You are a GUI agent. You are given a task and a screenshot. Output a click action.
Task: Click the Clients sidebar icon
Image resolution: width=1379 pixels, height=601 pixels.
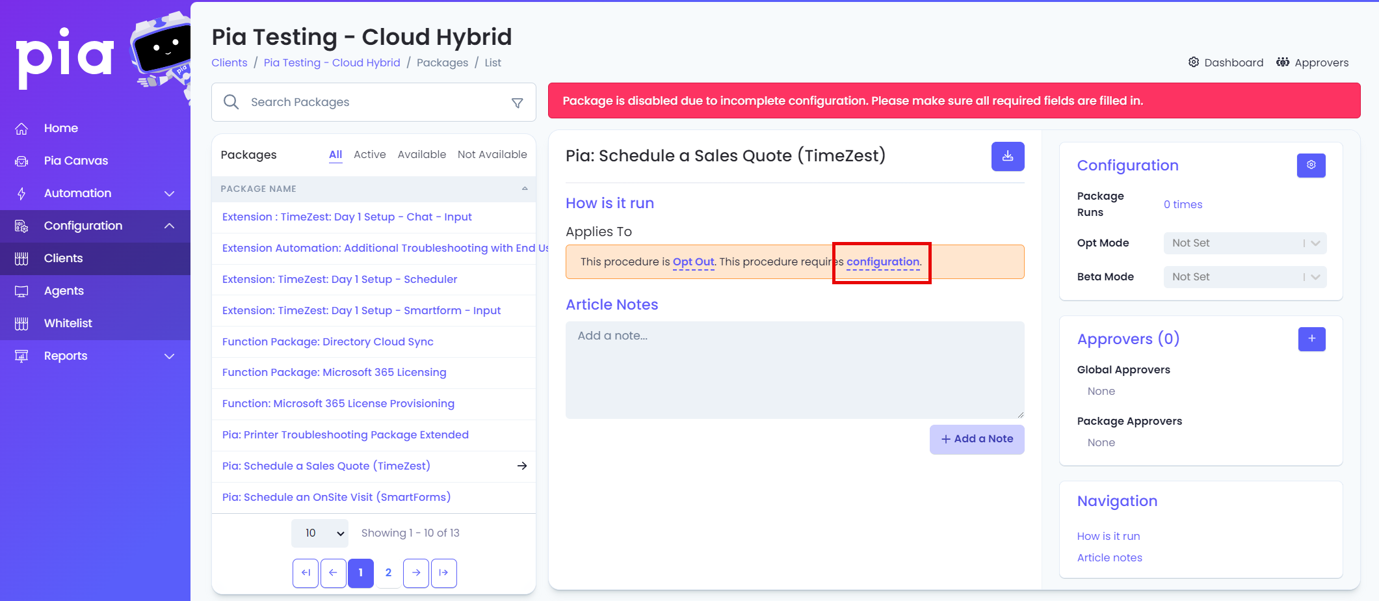point(21,259)
